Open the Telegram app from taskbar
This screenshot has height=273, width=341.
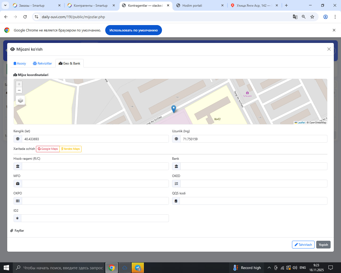138,268
